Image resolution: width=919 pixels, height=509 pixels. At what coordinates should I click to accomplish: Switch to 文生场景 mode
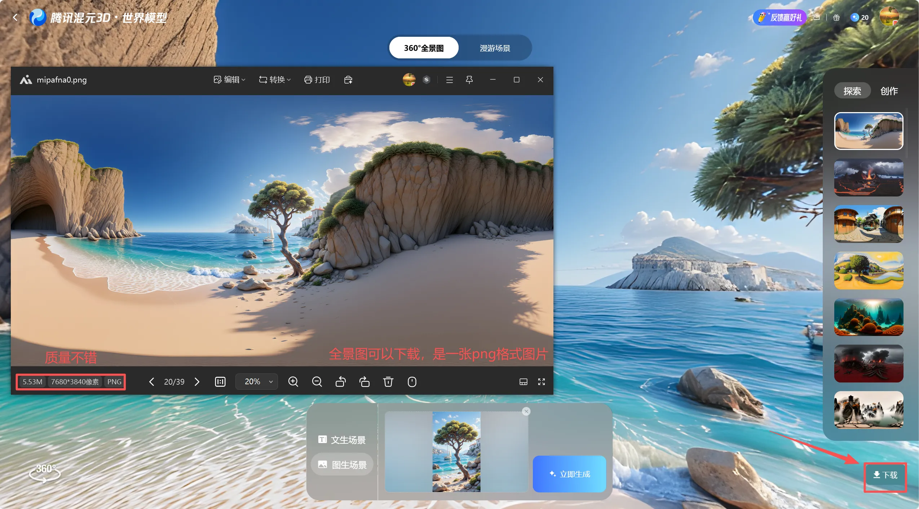pyautogui.click(x=342, y=439)
